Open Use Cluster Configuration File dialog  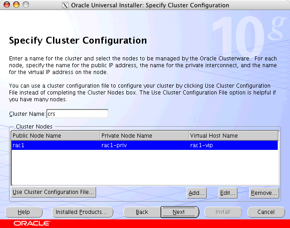(53, 192)
